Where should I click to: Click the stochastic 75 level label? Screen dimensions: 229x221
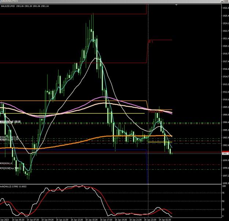click(x=223, y=193)
